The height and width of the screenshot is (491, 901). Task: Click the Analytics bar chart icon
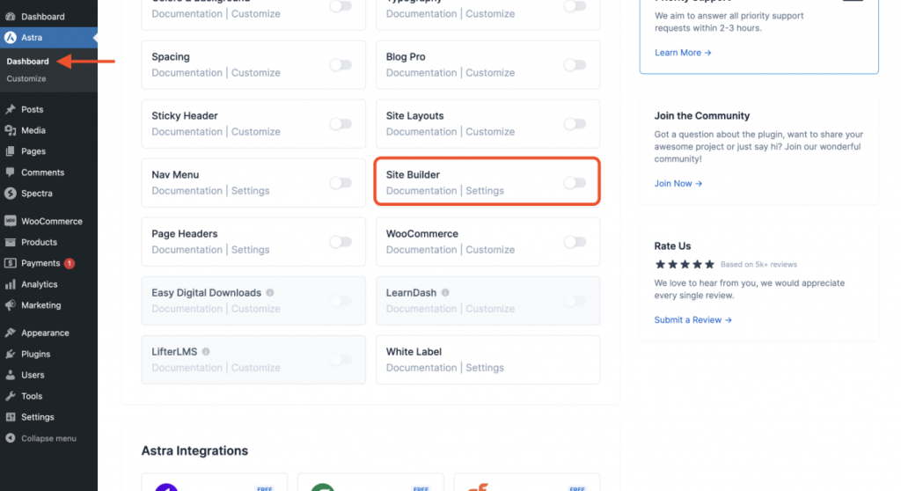pos(11,284)
